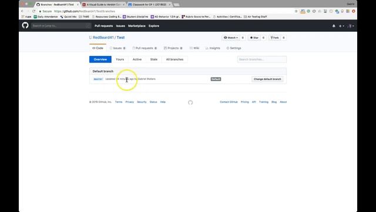The height and width of the screenshot is (212, 376).
Task: Open the About footer link
Action: click(x=283, y=102)
